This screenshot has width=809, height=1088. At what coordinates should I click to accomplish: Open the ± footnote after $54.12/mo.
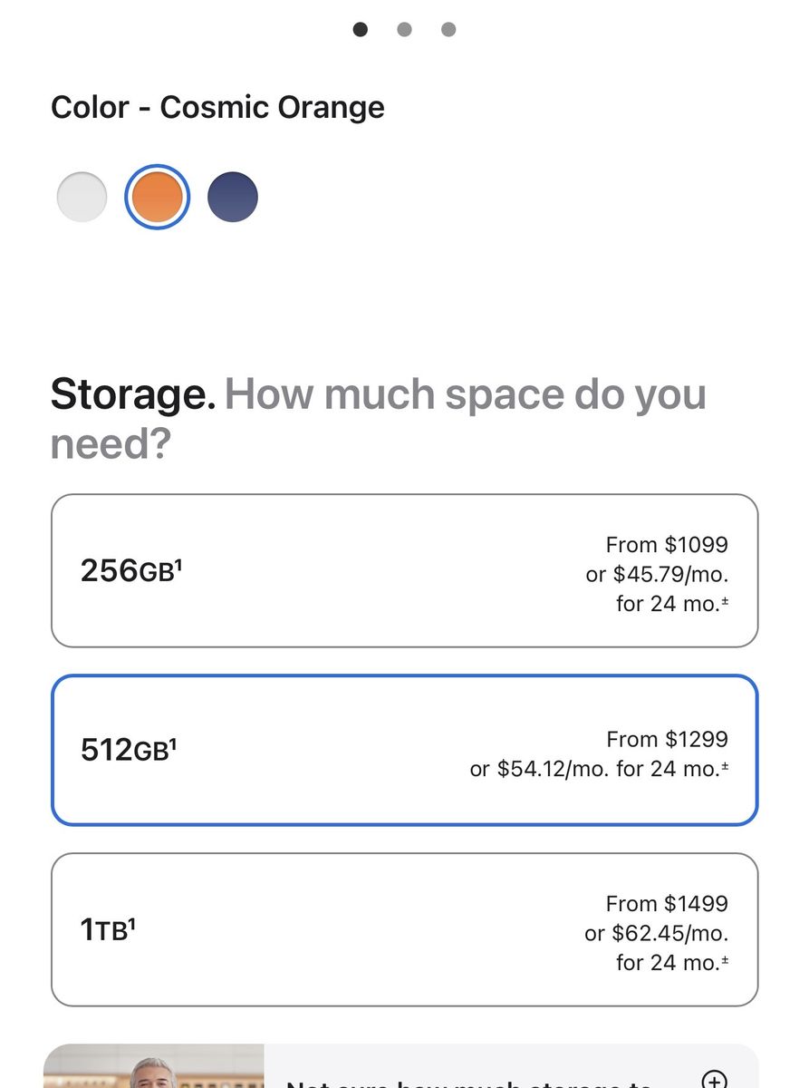point(724,766)
